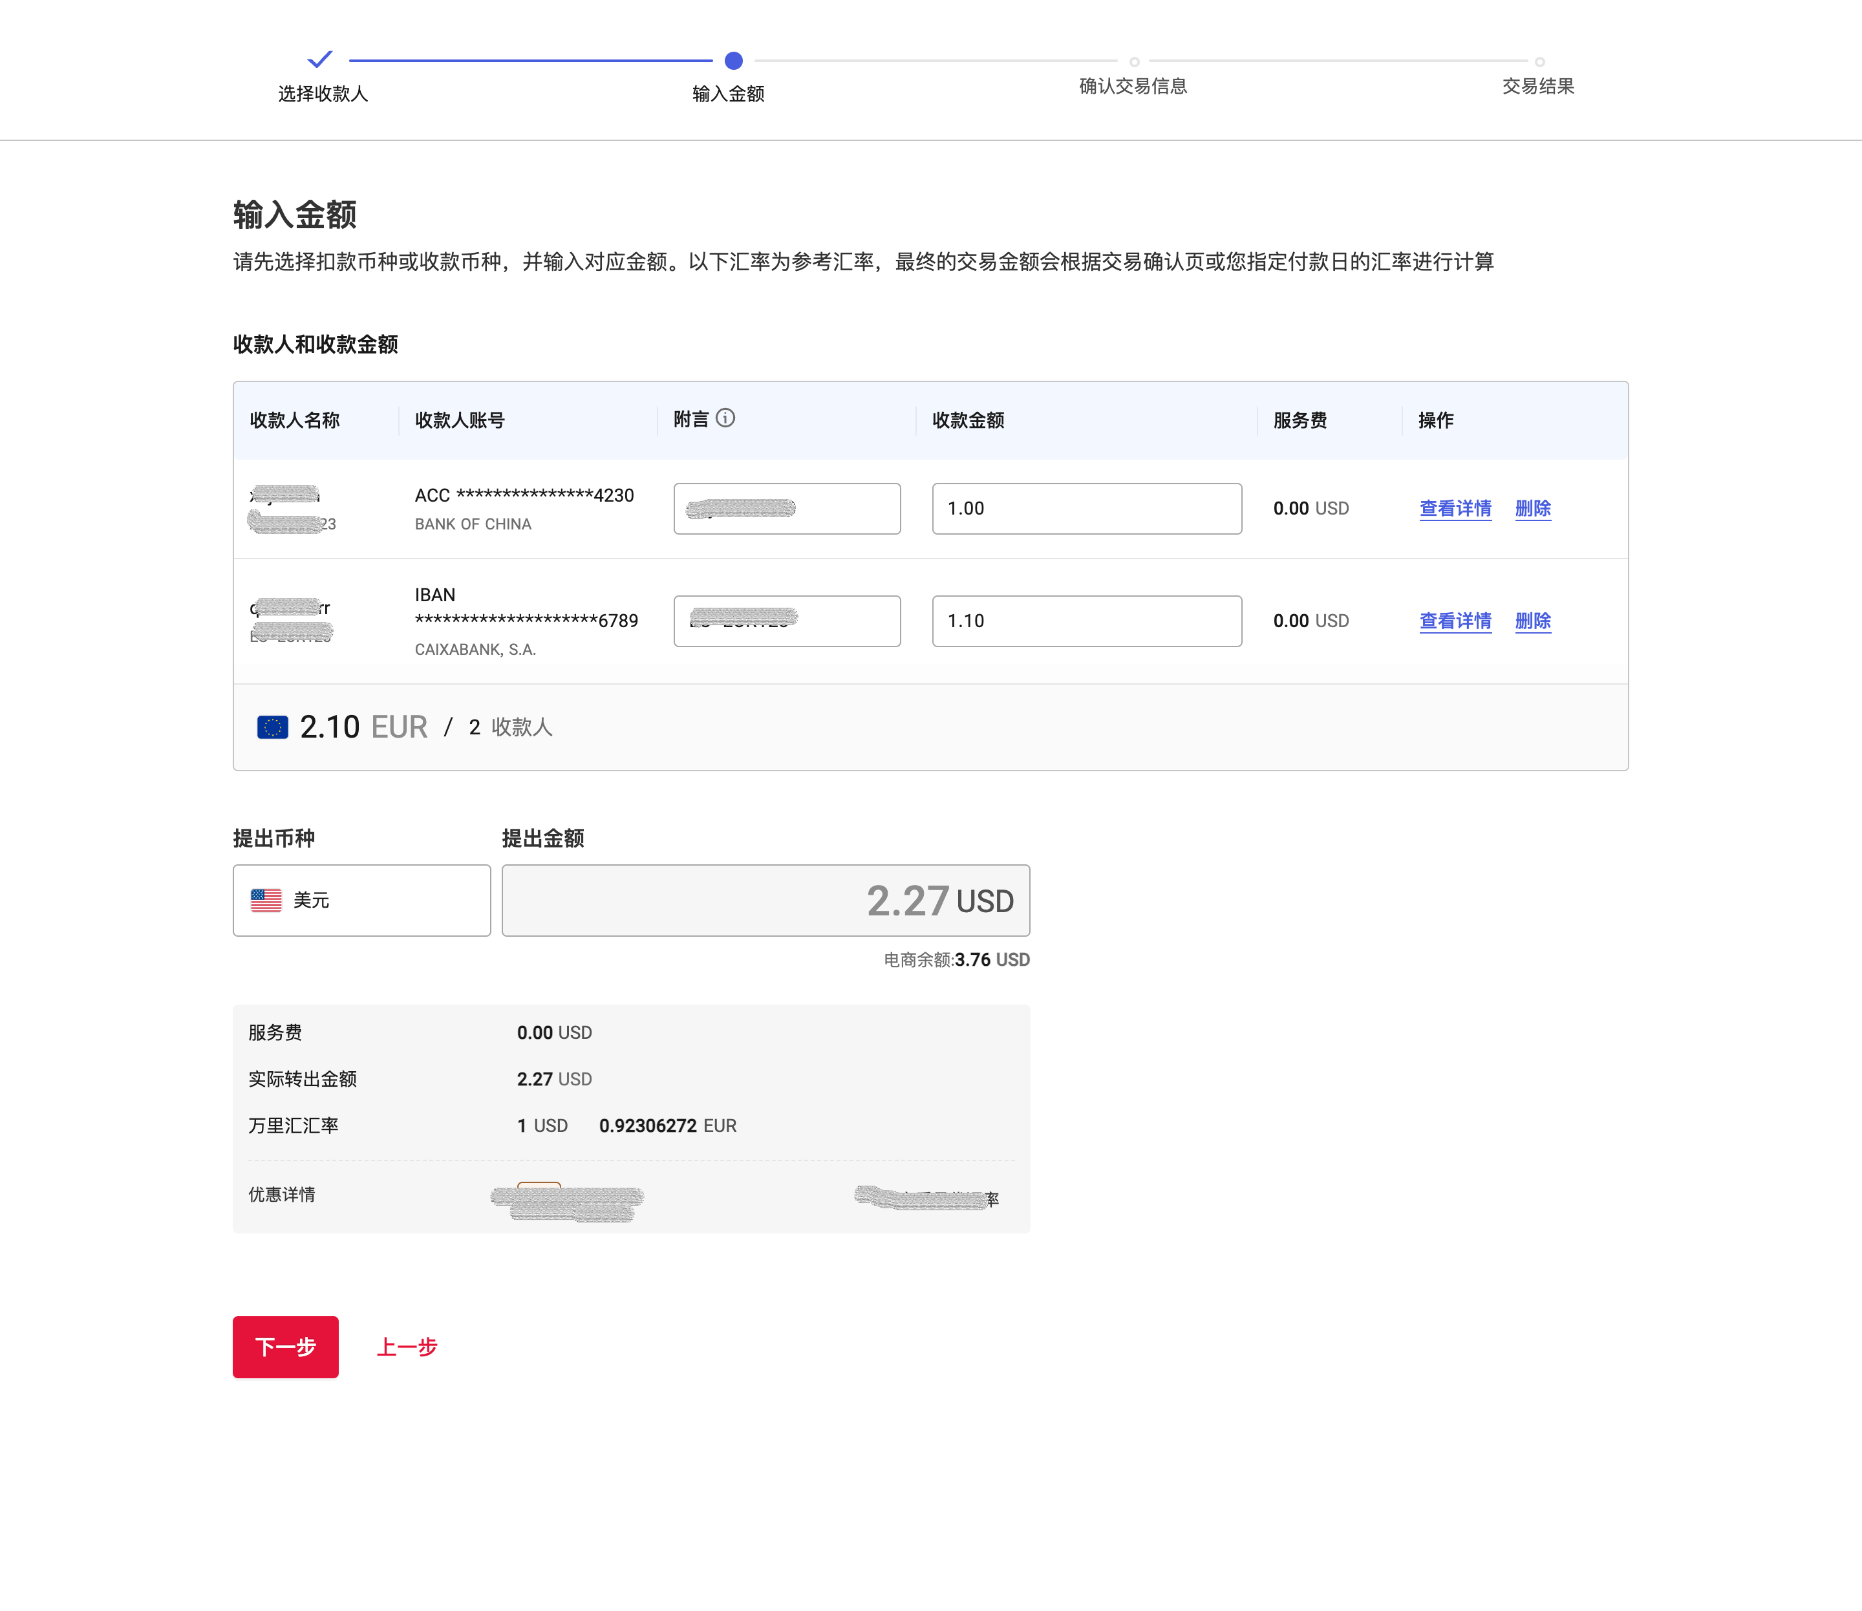The image size is (1862, 1611).
Task: Click the 附言 field in the first recipient row
Action: [787, 508]
